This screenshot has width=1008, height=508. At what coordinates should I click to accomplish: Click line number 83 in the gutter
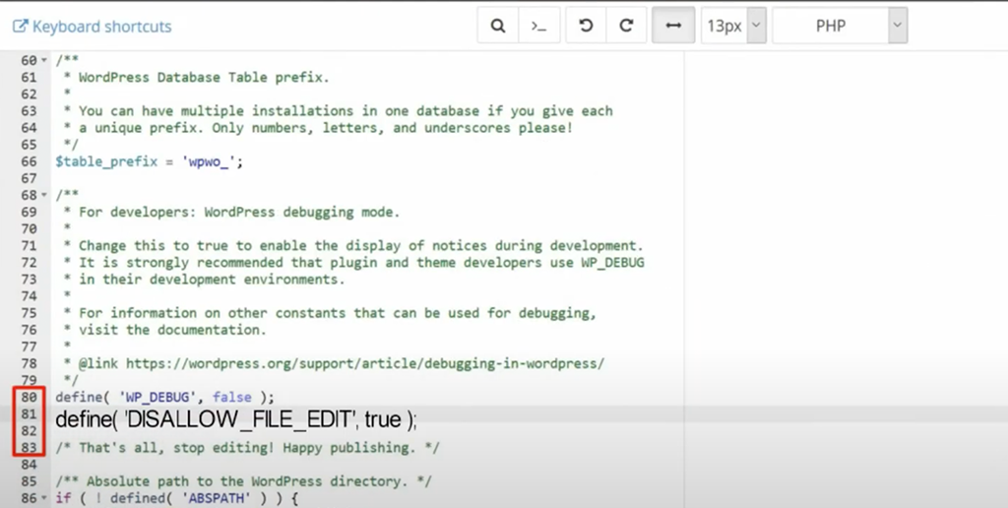click(29, 448)
